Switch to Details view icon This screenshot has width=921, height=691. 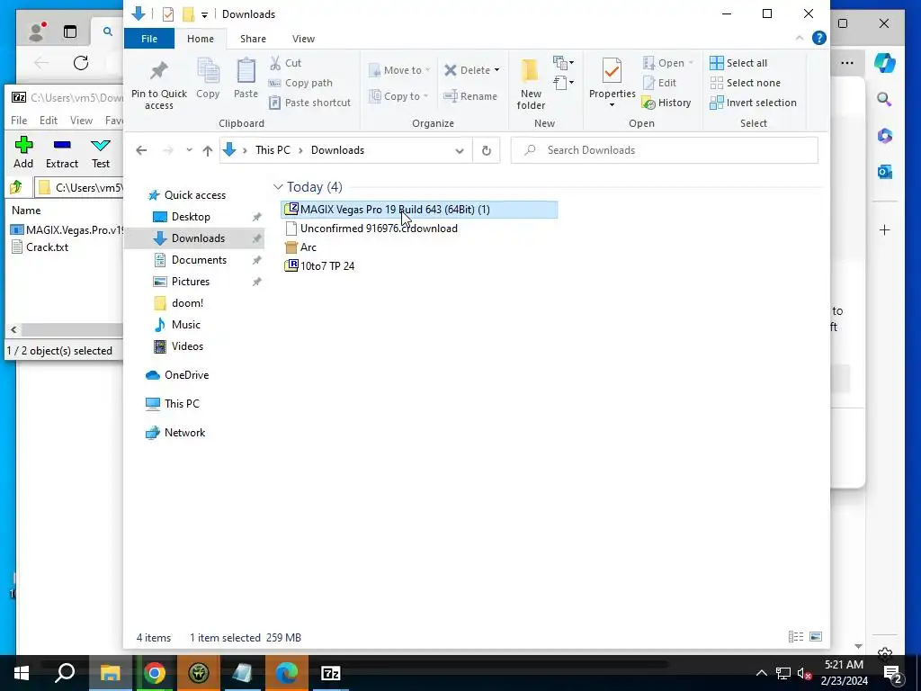tap(796, 637)
